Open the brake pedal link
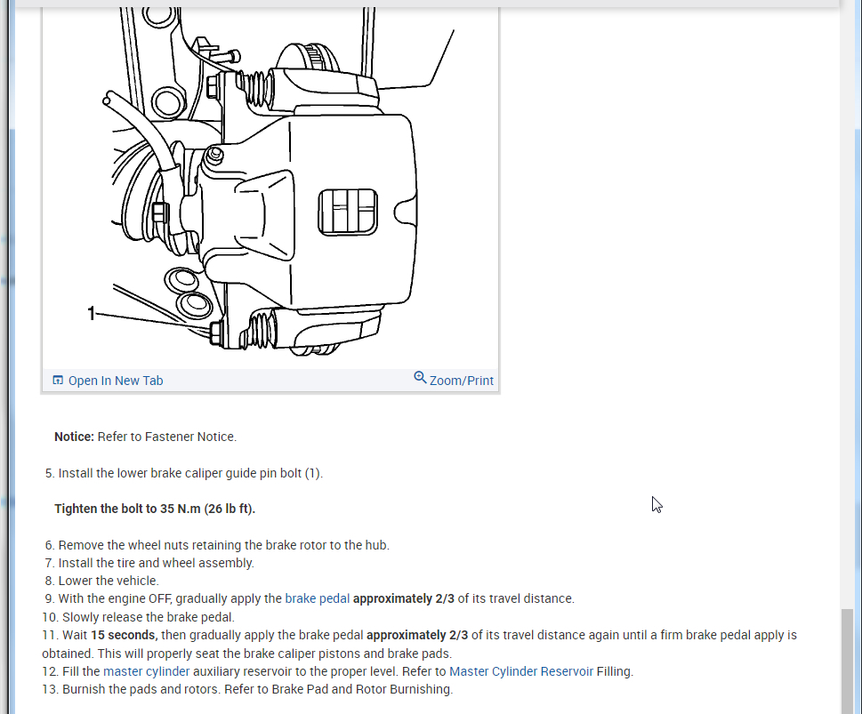This screenshot has height=714, width=862. (x=318, y=598)
